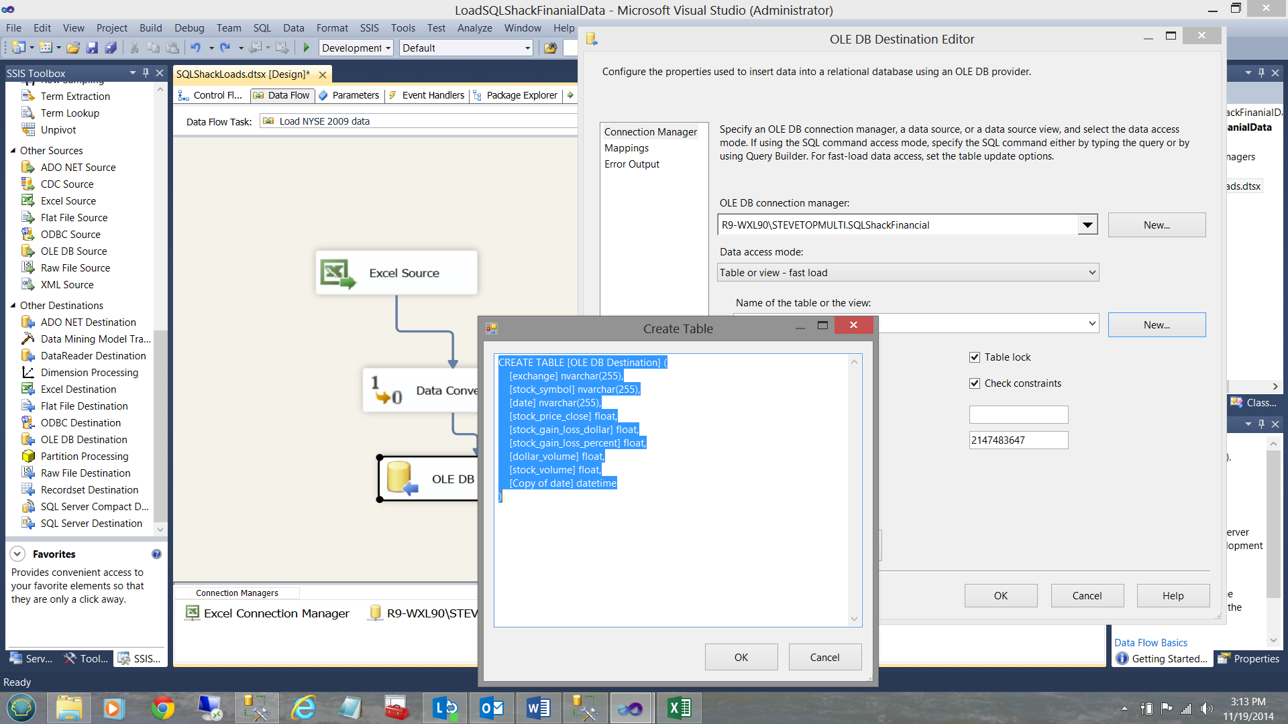Click the Save All toolbar icon
The width and height of the screenshot is (1288, 724).
[111, 48]
